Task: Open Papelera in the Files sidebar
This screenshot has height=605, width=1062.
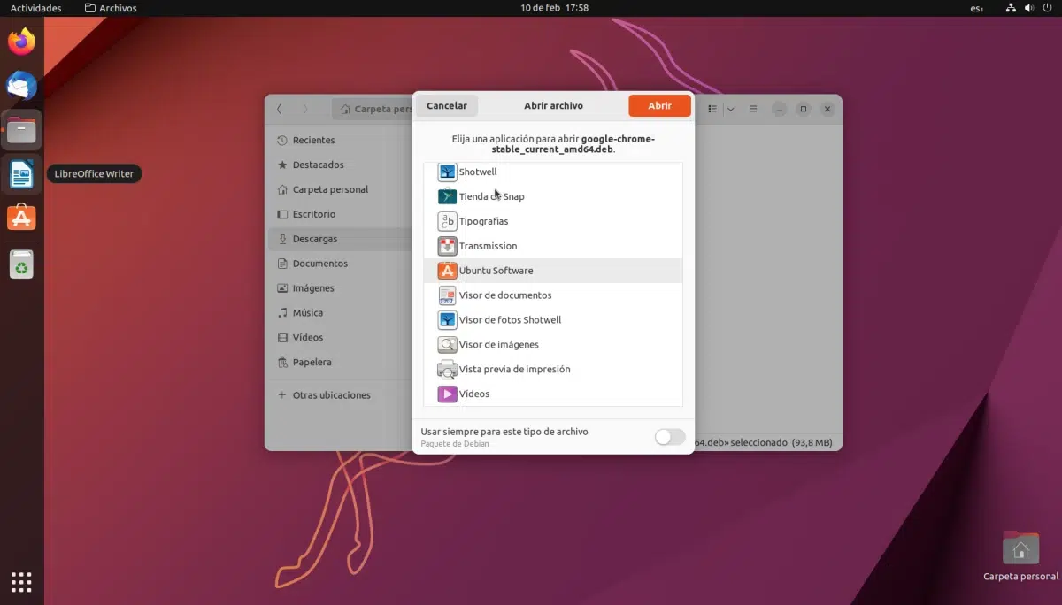Action: click(x=338, y=362)
